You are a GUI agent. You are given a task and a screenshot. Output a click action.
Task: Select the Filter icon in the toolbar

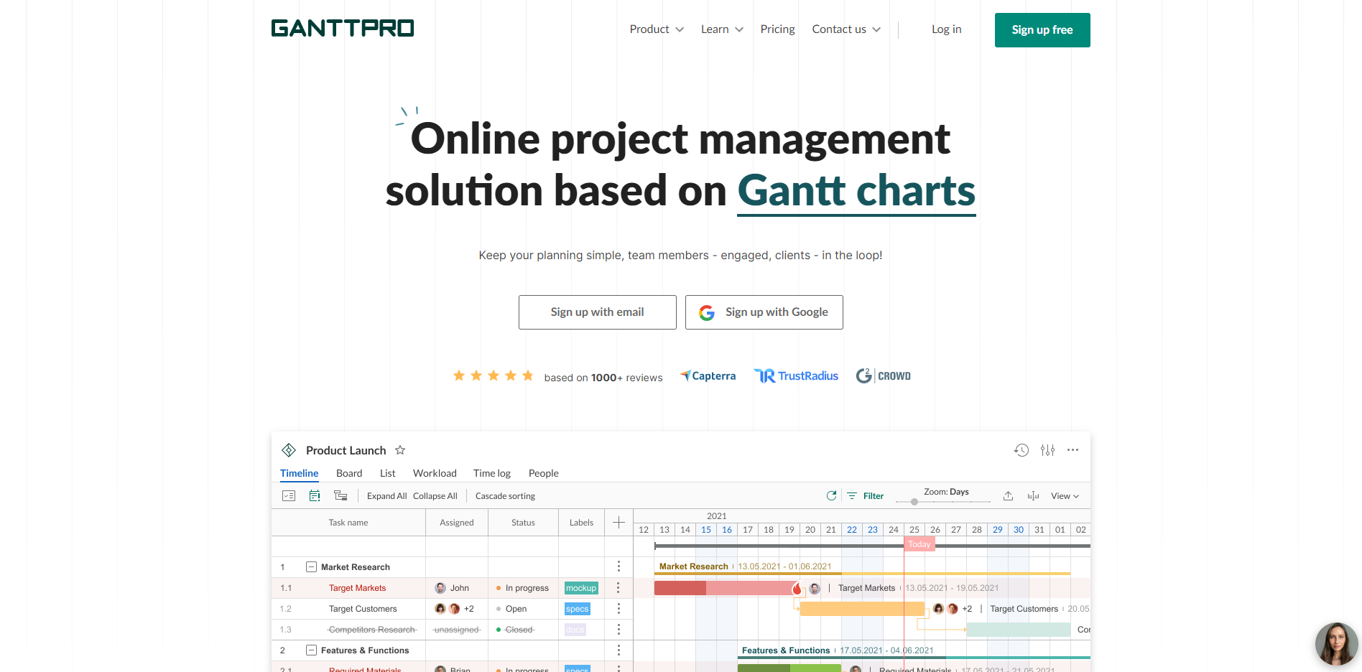[x=852, y=495]
